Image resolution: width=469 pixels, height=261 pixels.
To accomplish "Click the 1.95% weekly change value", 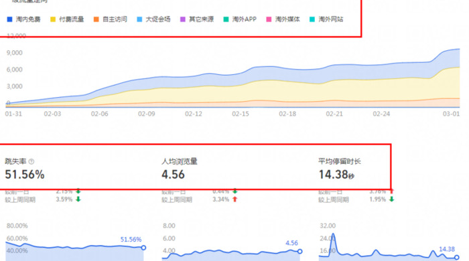I will (x=377, y=199).
